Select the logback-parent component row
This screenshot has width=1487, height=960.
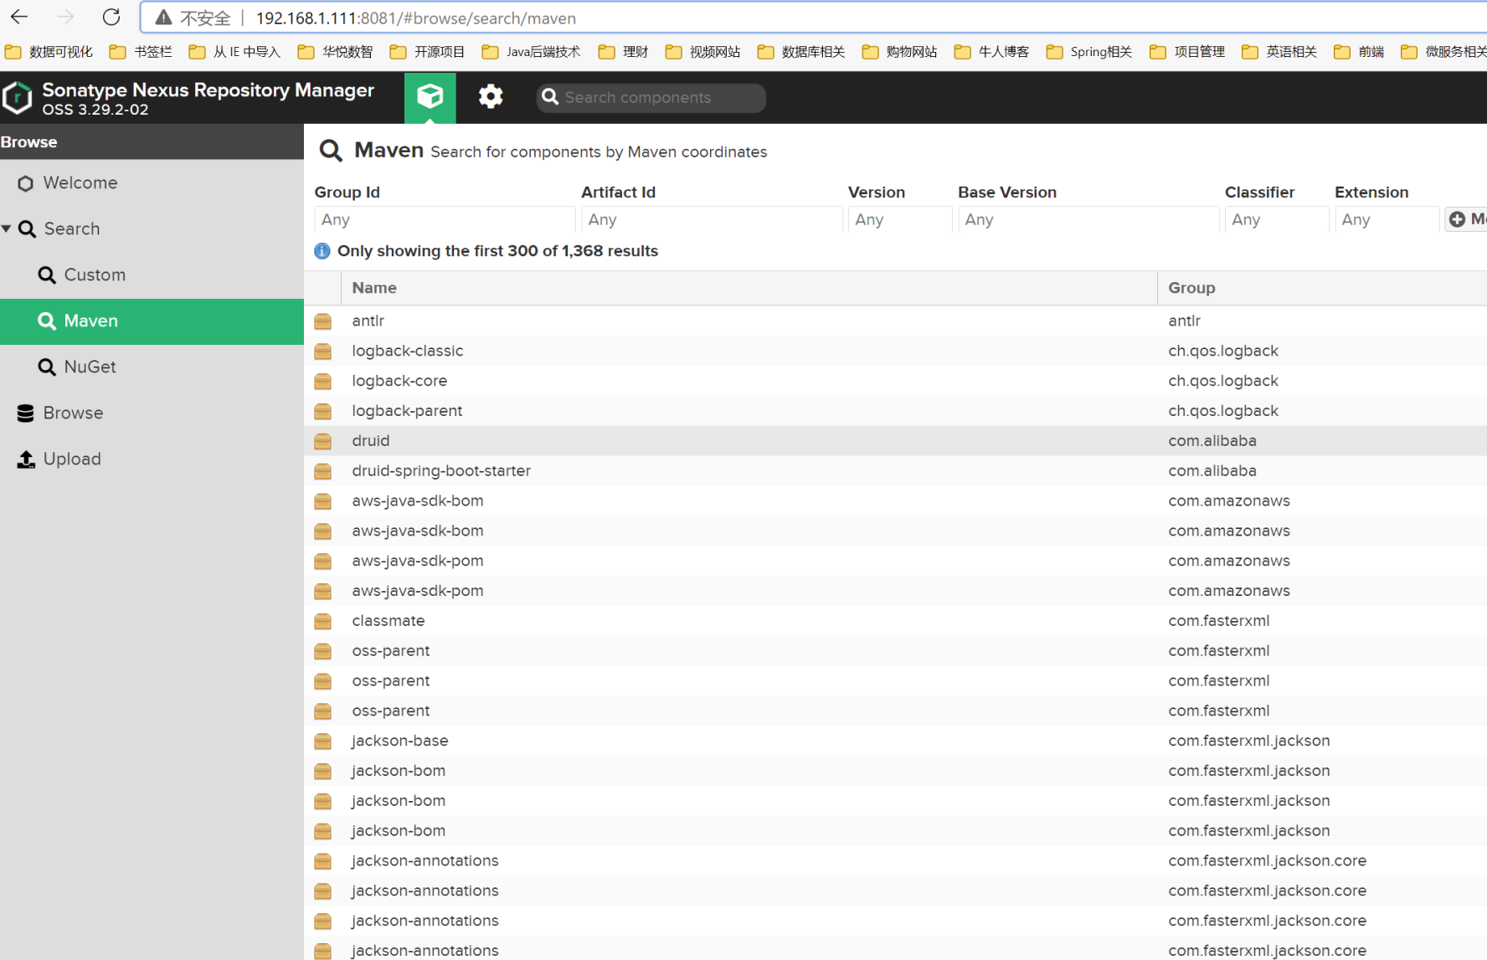point(896,412)
